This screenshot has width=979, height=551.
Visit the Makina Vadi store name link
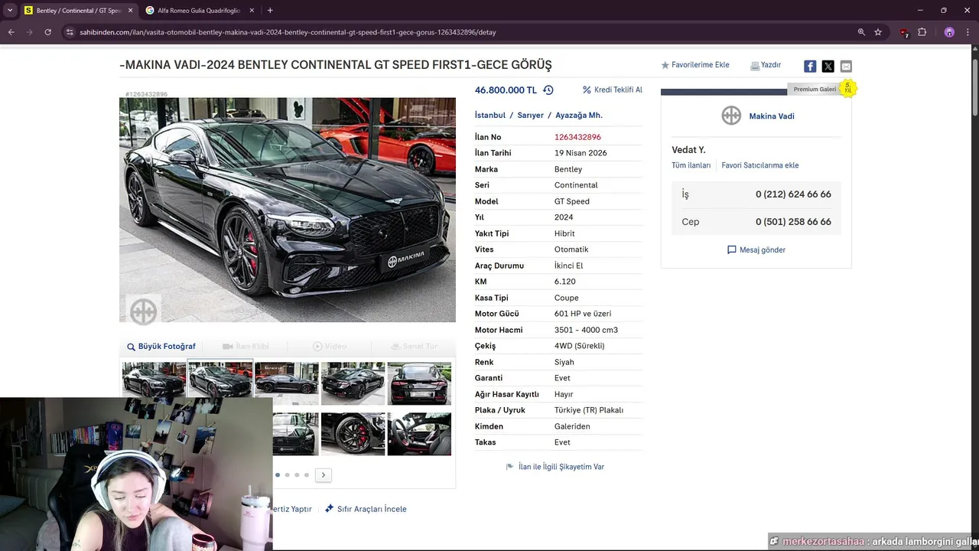[772, 116]
